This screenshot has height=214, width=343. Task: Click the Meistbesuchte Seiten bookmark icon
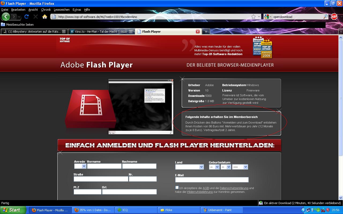pos(3,25)
